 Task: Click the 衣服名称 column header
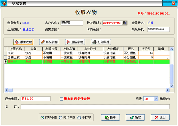pyautogui.click(x=16, y=49)
